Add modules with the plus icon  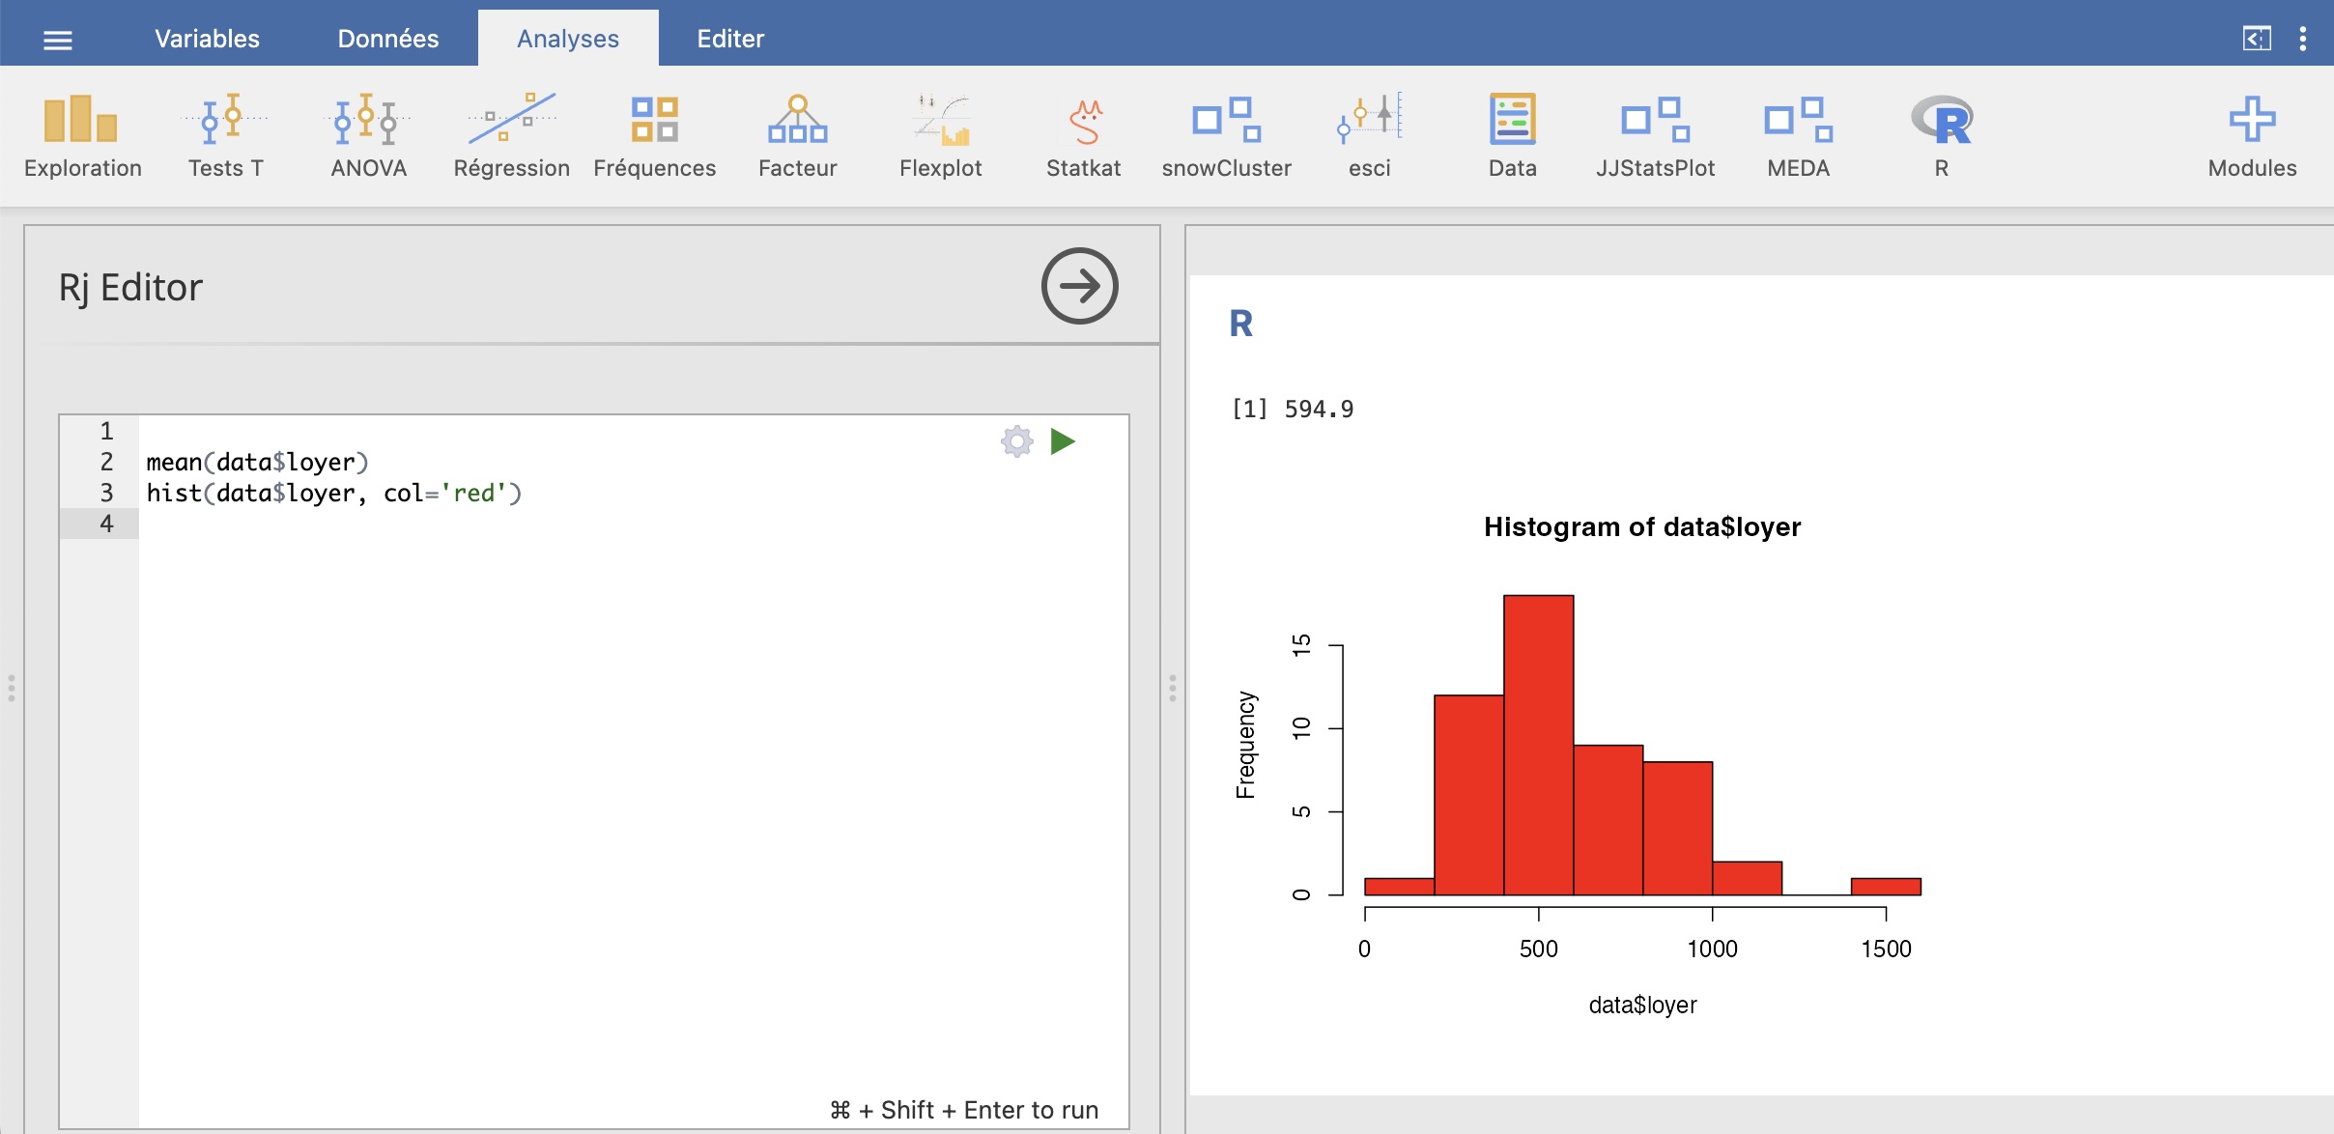click(2252, 136)
